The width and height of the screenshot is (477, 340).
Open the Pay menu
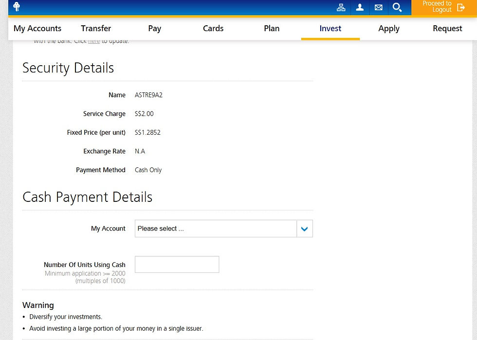[155, 28]
